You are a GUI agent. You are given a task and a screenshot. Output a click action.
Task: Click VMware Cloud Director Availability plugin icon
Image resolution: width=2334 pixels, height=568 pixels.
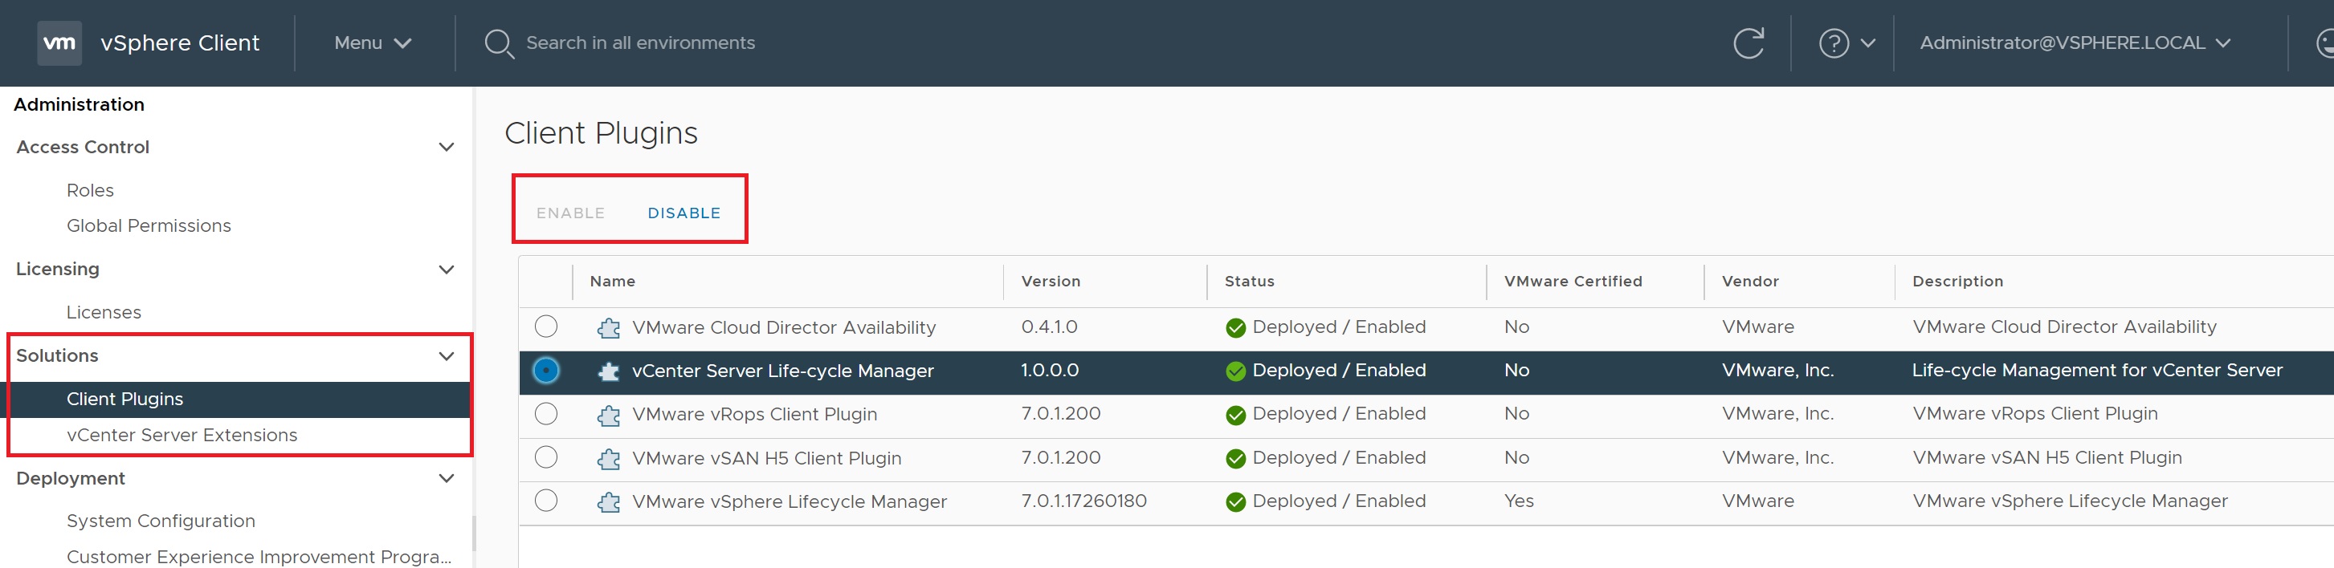coord(609,327)
